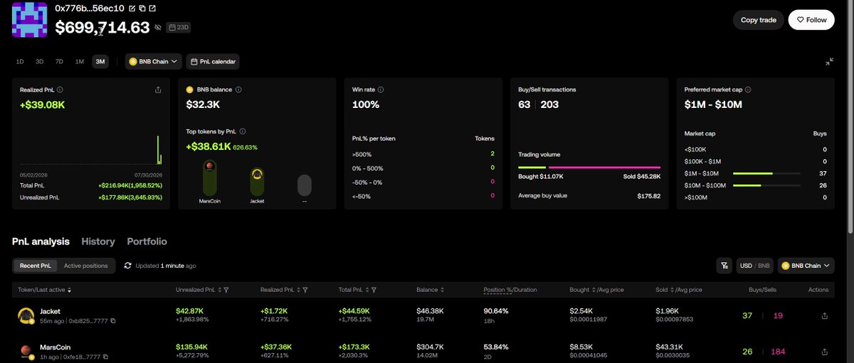Click the edit wallet name icon
The image size is (854, 363).
pos(132,9)
